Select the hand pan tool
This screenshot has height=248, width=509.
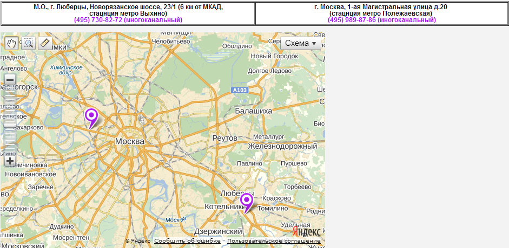coord(11,43)
